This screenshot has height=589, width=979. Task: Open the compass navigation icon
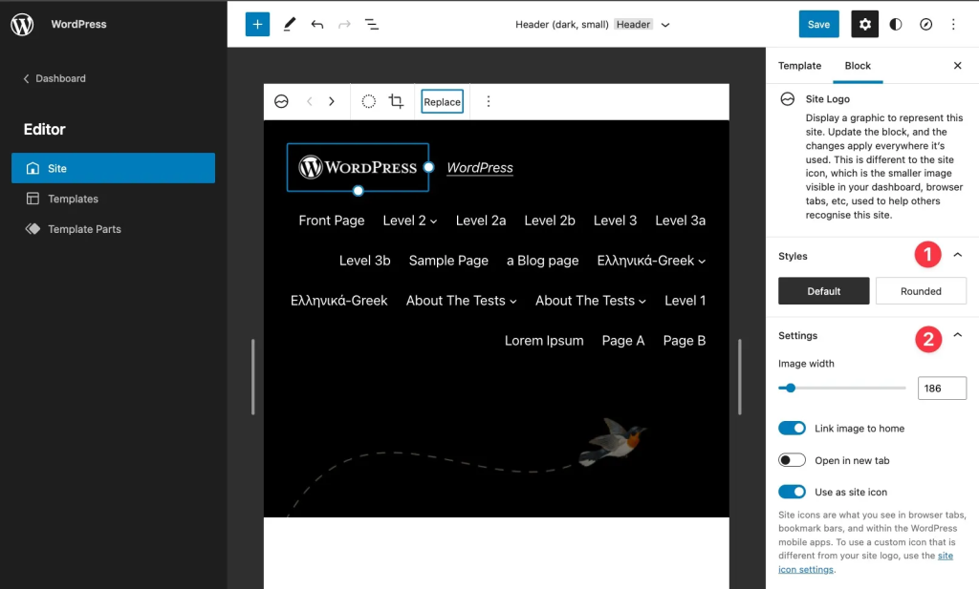click(925, 24)
